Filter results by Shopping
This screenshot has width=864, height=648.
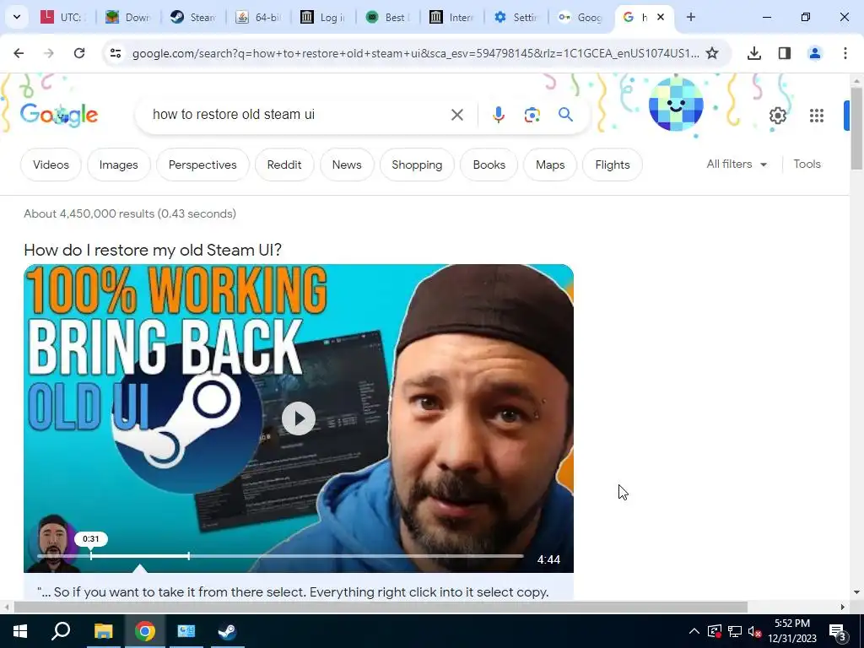click(417, 165)
